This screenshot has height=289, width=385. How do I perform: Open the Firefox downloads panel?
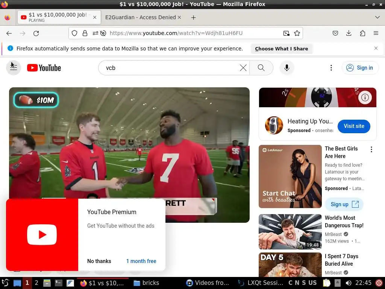[x=349, y=33]
